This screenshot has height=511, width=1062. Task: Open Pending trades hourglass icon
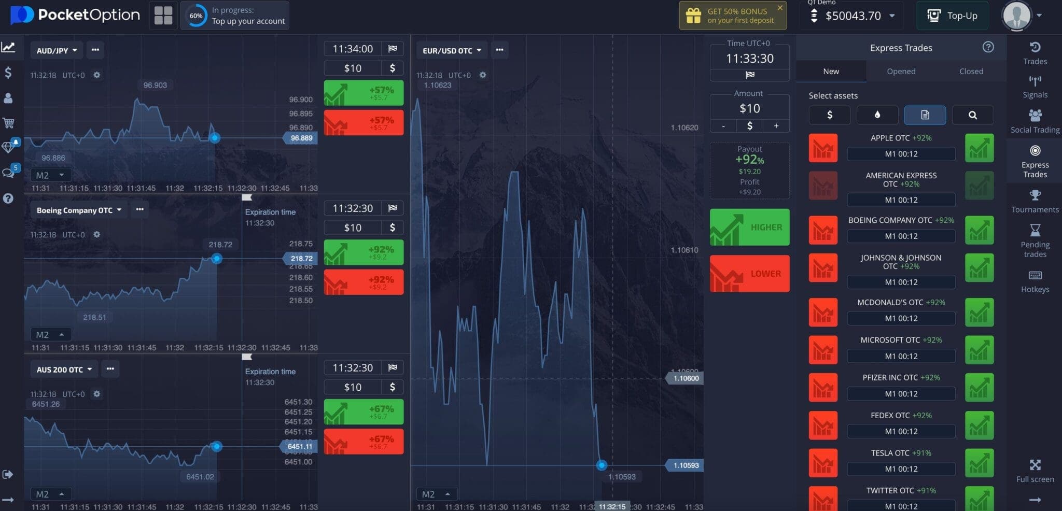[x=1035, y=240]
